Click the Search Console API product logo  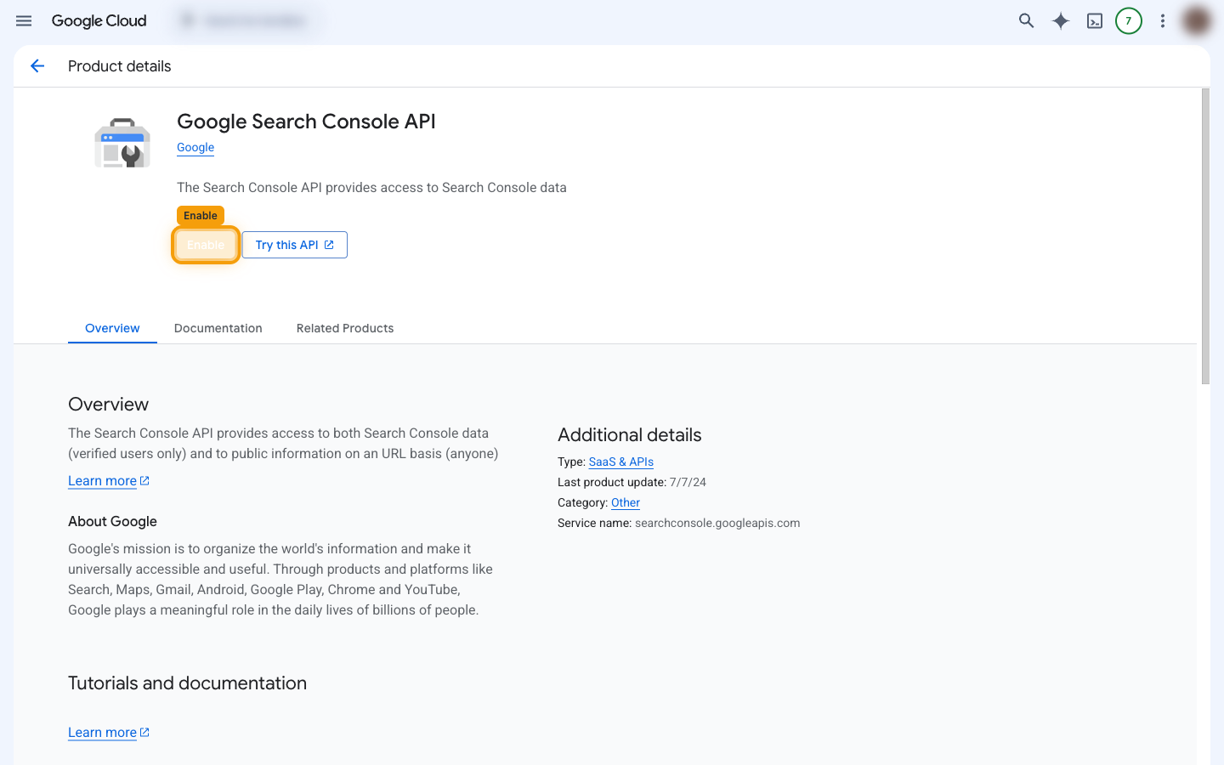122,143
